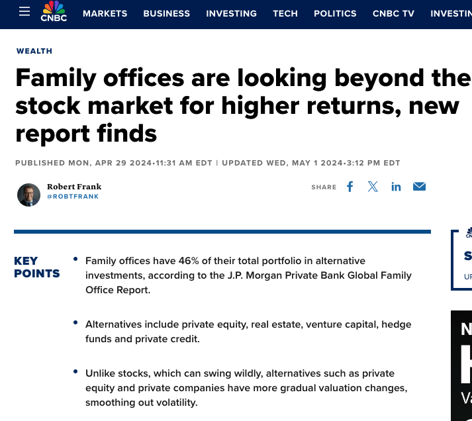Open the Investing menu
Screen dimensions: 472x421
pos(231,13)
